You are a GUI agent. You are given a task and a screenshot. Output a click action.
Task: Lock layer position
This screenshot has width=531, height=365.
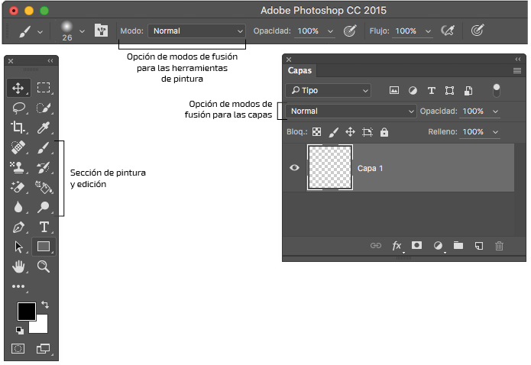click(350, 131)
